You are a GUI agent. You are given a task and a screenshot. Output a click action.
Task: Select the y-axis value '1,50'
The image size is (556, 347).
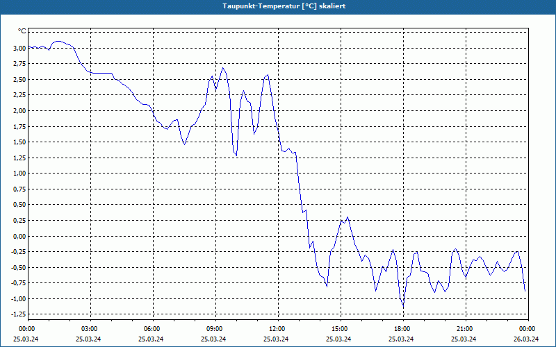point(19,142)
